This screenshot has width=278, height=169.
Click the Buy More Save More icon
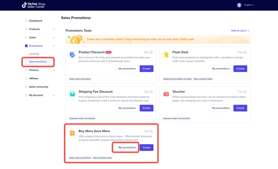[72, 134]
